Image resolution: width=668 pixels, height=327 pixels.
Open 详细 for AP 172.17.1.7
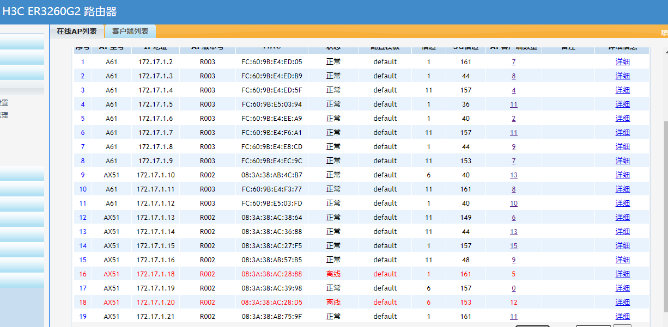click(622, 133)
